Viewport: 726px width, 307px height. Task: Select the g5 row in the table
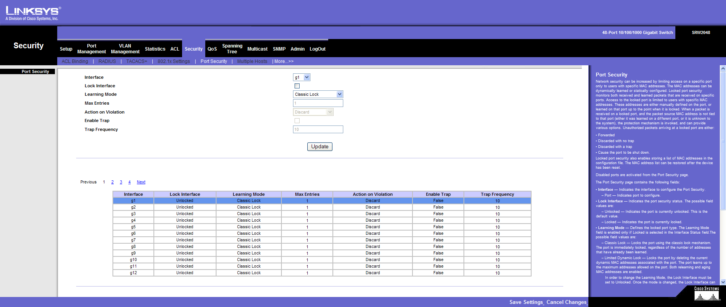click(133, 227)
